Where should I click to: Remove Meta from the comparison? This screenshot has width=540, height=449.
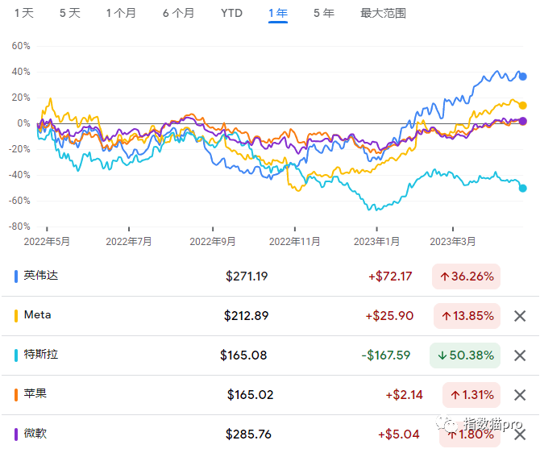point(520,316)
